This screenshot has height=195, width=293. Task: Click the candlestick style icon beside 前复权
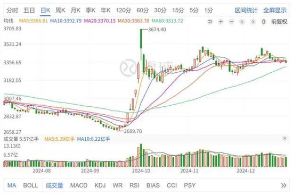pos(264,22)
